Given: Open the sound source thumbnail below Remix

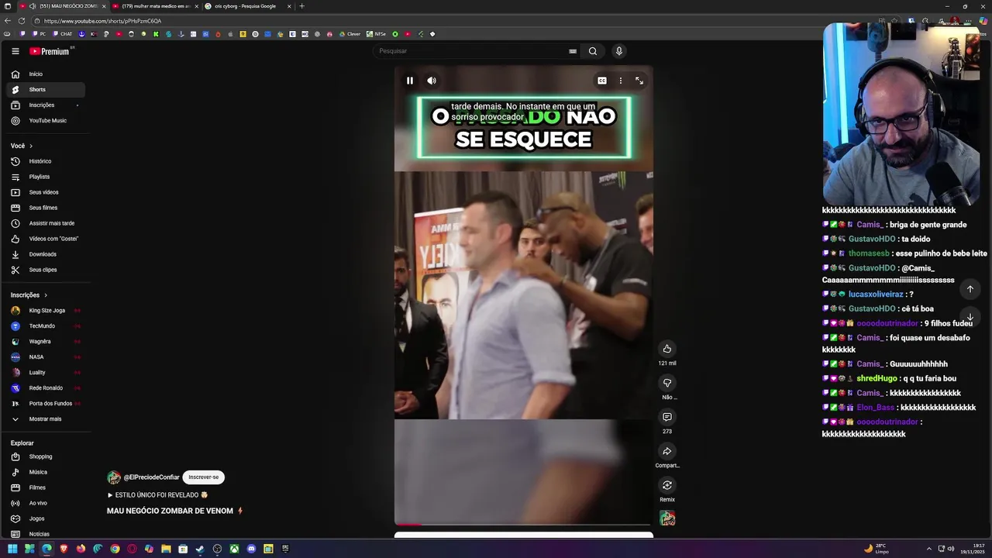Looking at the screenshot, I should [x=667, y=518].
